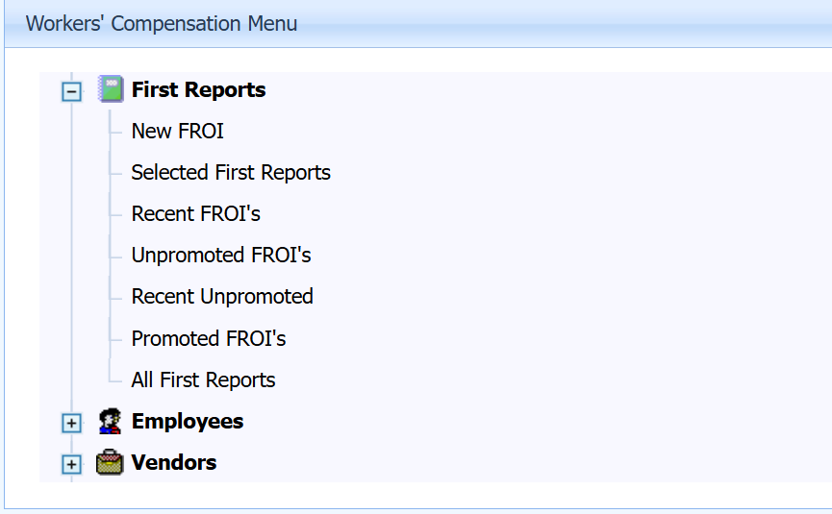Expand the Employees tree node
This screenshot has height=514, width=832.
point(71,423)
